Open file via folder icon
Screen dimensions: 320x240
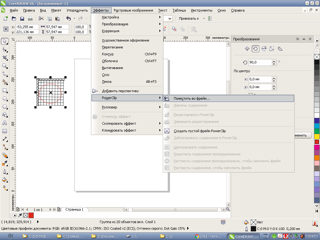coord(14,18)
